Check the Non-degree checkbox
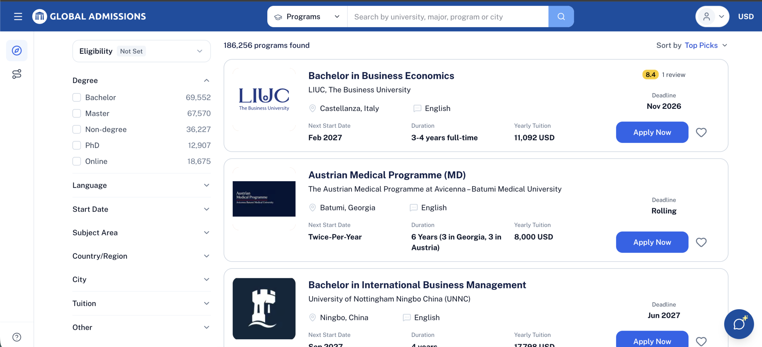 coord(77,129)
